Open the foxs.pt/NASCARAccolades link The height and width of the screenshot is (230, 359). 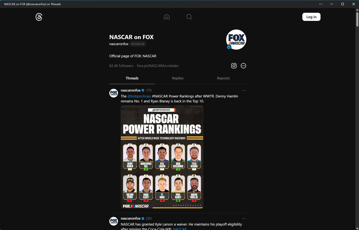(158, 66)
